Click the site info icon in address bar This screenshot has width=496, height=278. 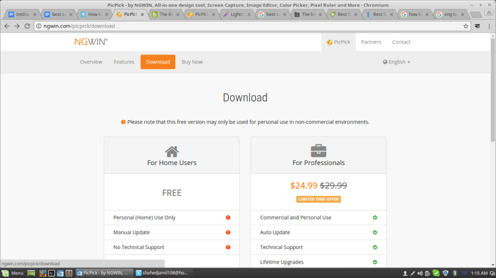[38, 26]
